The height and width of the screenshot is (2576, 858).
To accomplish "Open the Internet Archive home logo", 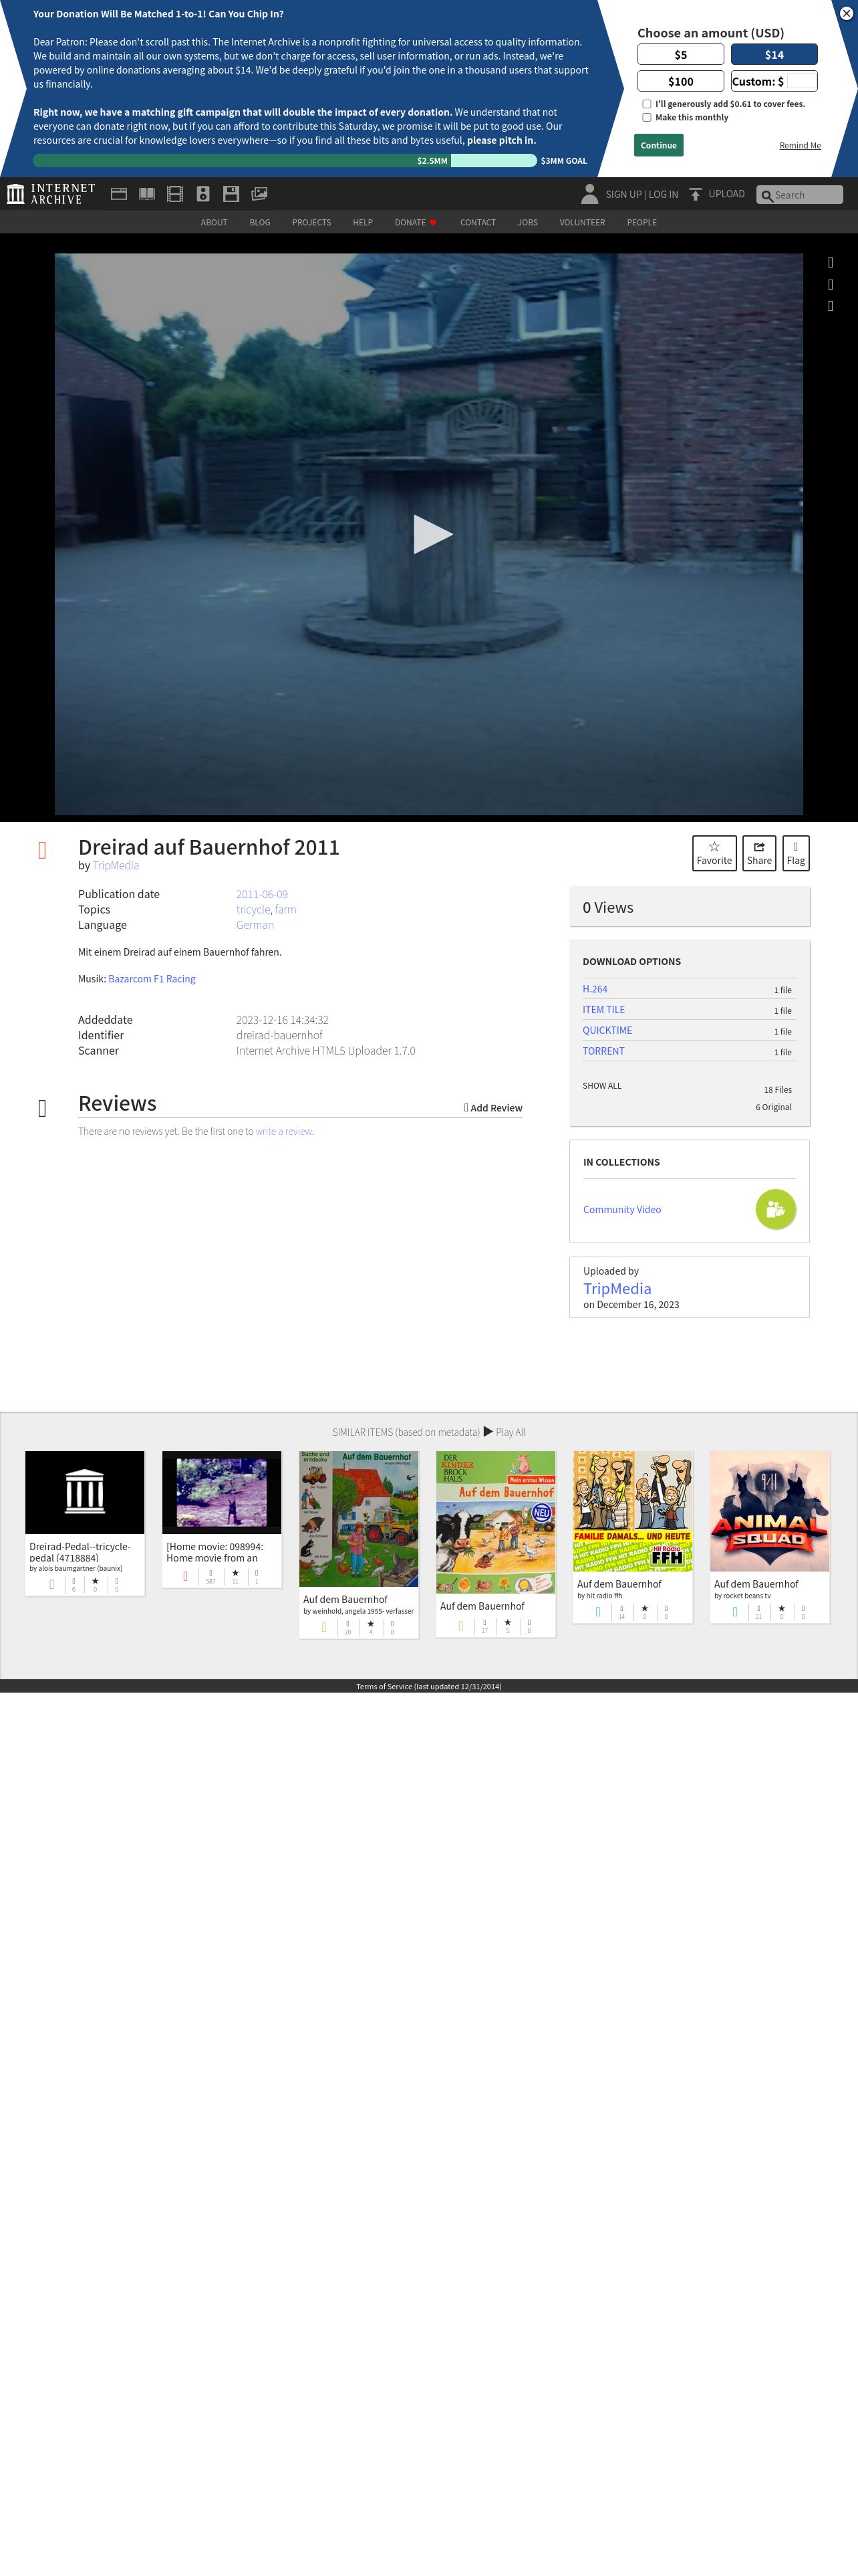I will pos(51,194).
